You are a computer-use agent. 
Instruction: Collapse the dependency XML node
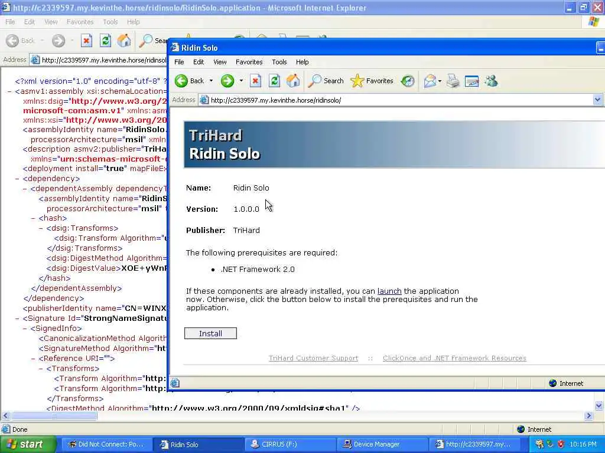point(17,179)
